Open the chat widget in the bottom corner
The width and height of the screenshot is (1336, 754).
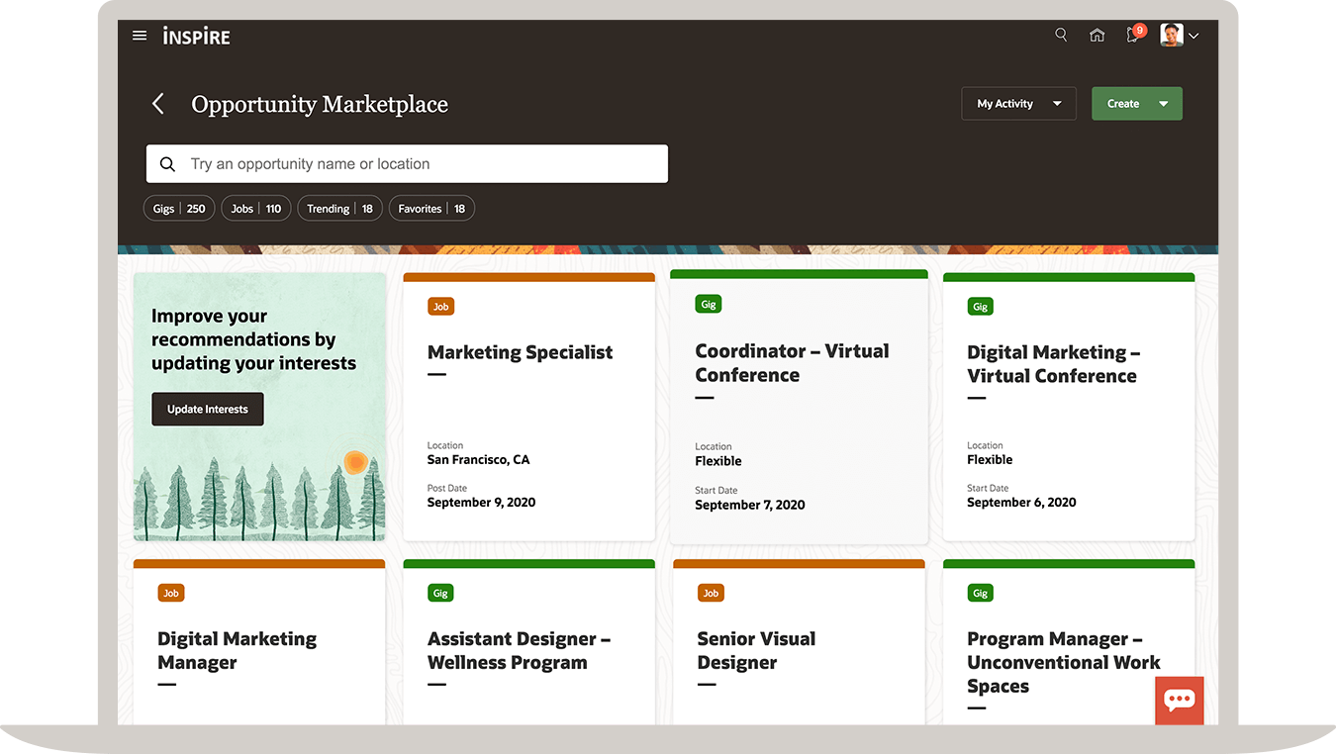tap(1179, 701)
